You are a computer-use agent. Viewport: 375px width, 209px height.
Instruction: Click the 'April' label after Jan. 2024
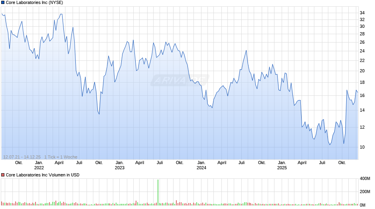click(x=222, y=163)
